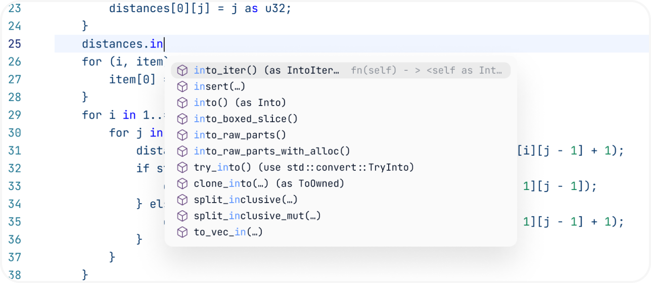This screenshot has width=651, height=283.
Task: Click the 'for i in 1..' code
Action: pos(123,115)
